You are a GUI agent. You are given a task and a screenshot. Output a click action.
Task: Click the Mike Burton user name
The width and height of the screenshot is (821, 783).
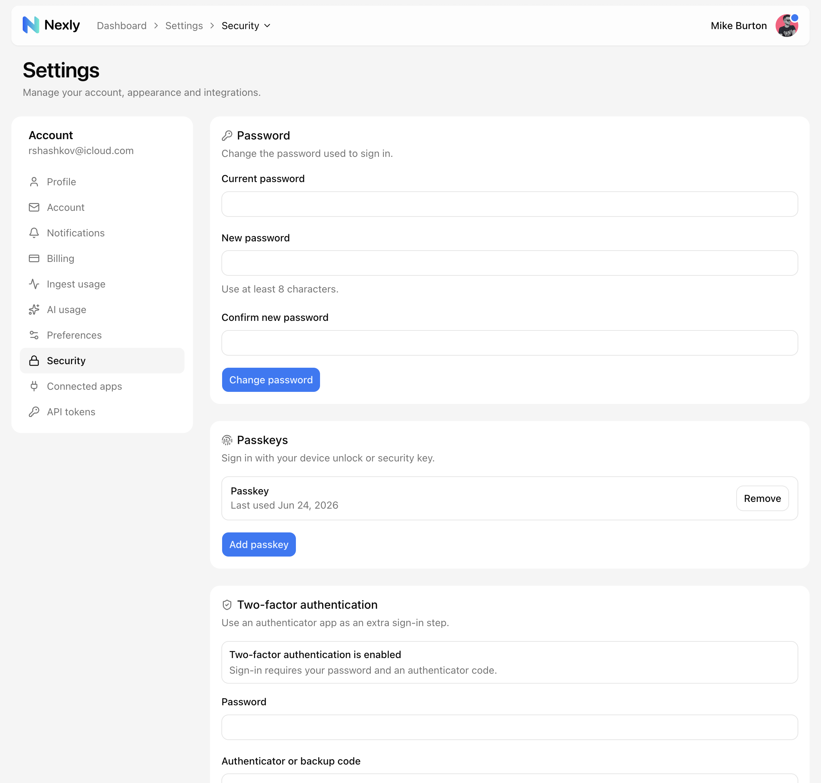click(x=738, y=26)
